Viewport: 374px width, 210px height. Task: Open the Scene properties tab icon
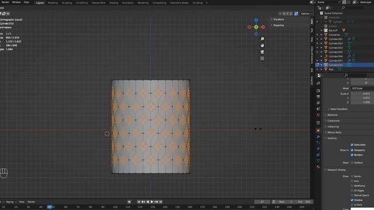[x=318, y=109]
